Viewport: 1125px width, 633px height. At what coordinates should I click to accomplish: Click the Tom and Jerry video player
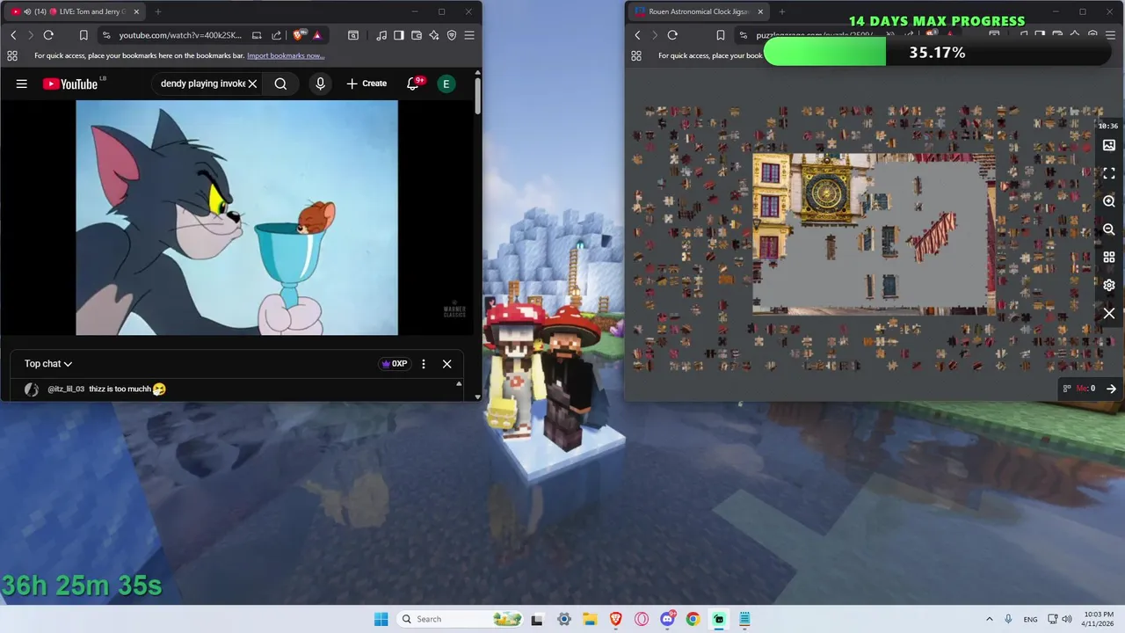[236, 217]
